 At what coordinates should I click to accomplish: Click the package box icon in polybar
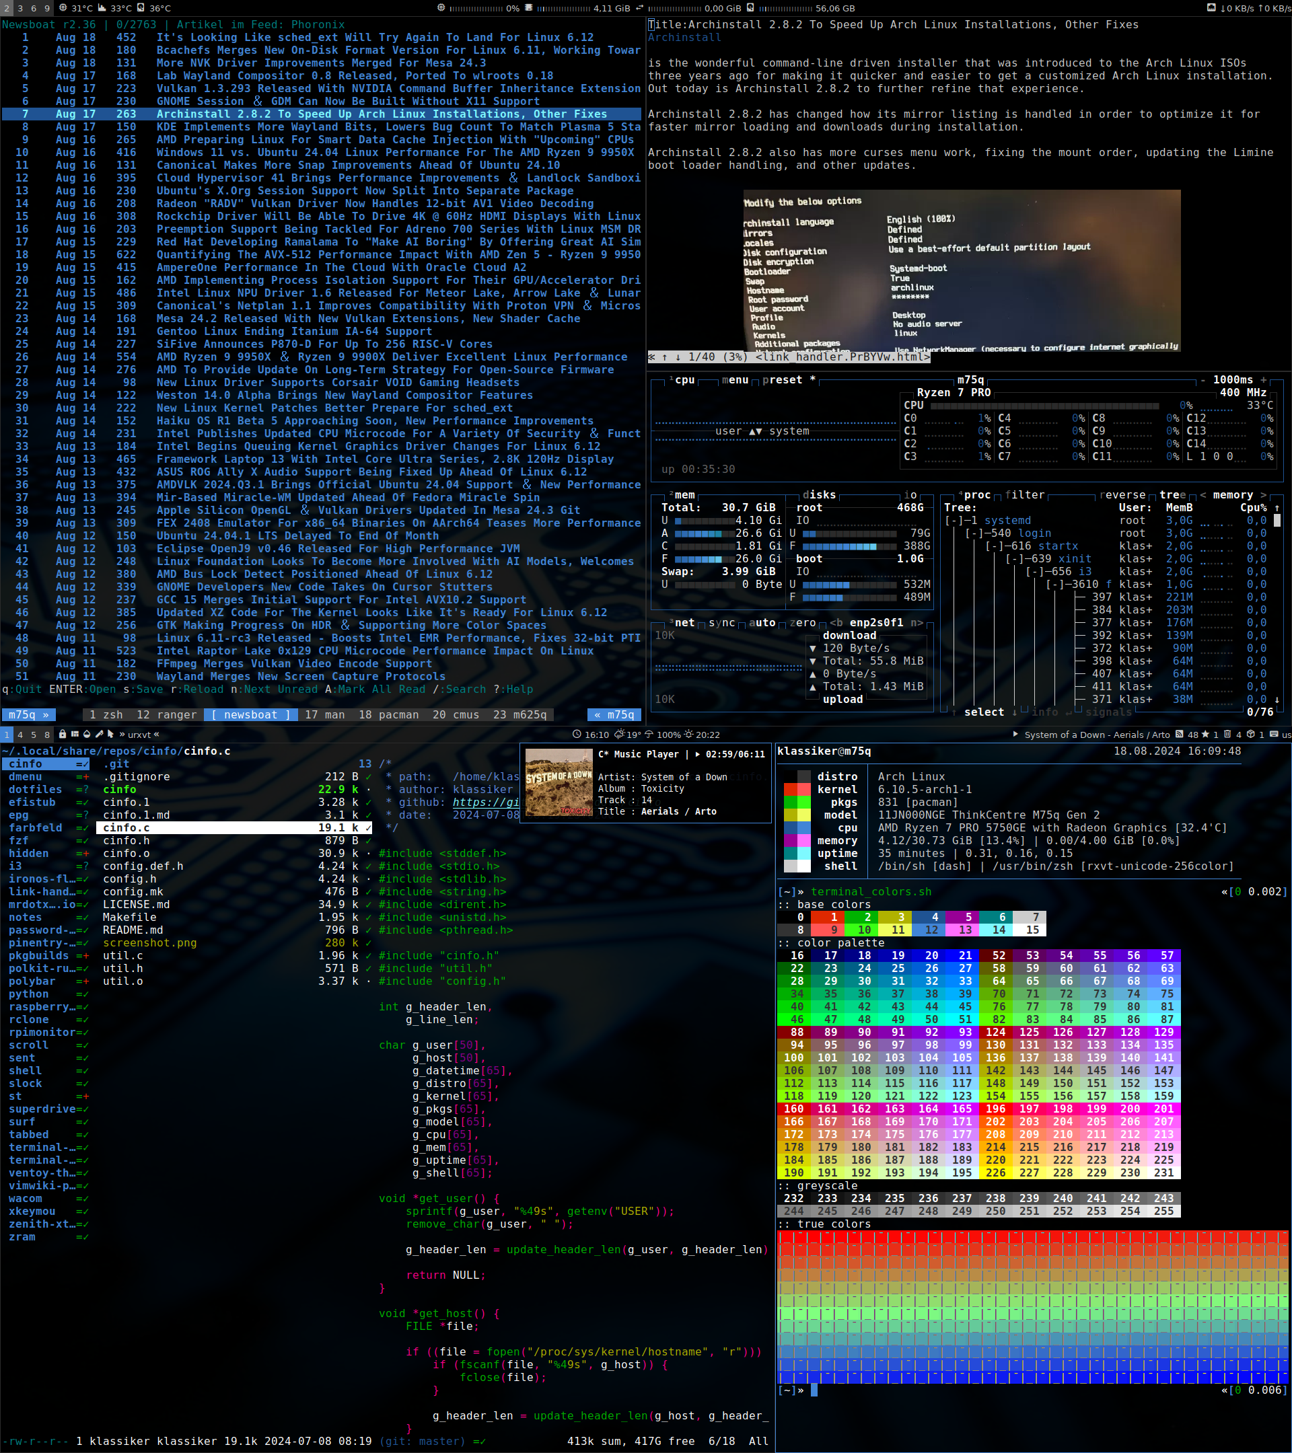[1251, 735]
